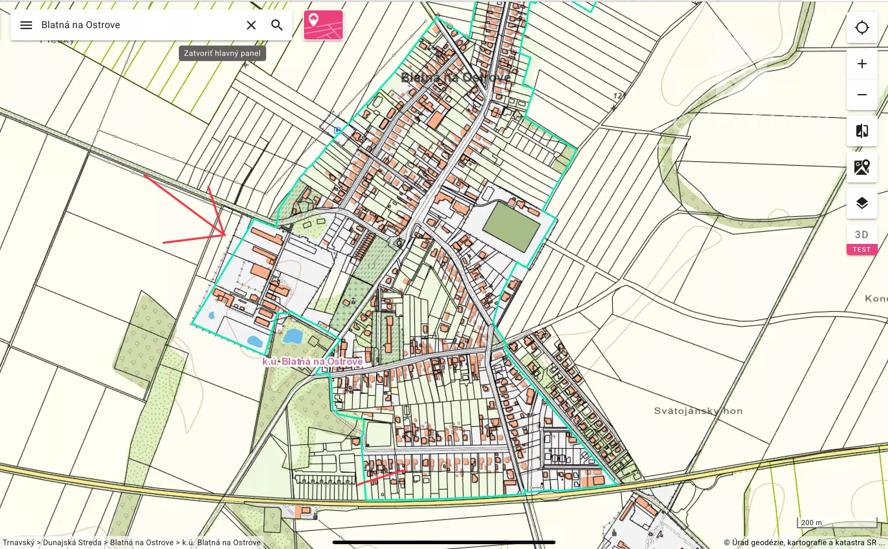This screenshot has width=888, height=549.
Task: Select Dunajská Streda breadcrumb link
Action: point(72,542)
